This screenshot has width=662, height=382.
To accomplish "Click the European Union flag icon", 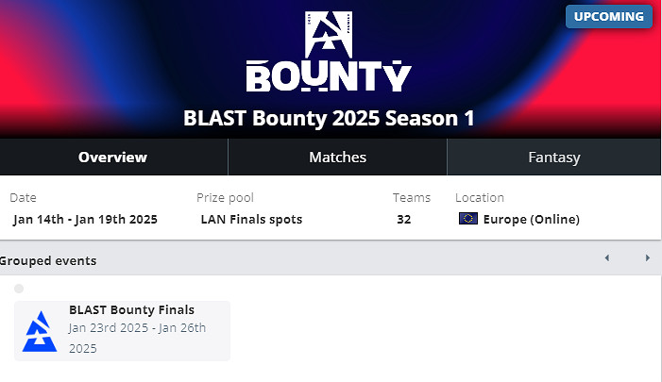I will click(467, 220).
